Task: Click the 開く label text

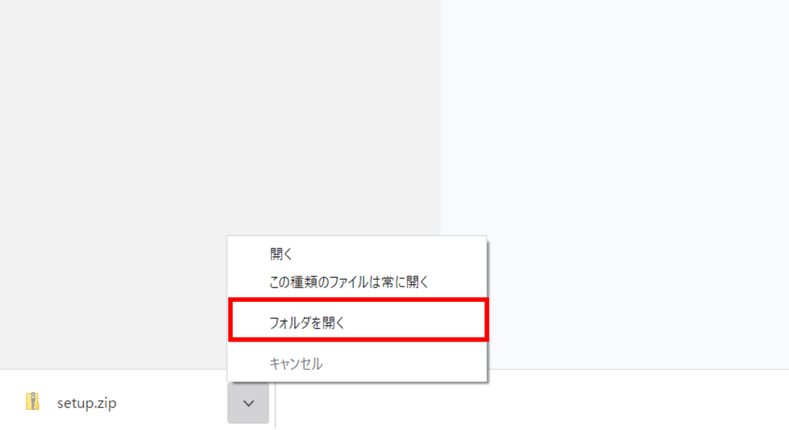Action: point(281,254)
